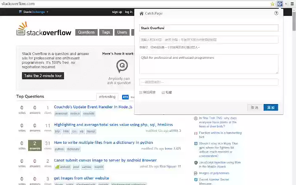
Task: Click the blue add button in popup
Action: click(x=271, y=107)
